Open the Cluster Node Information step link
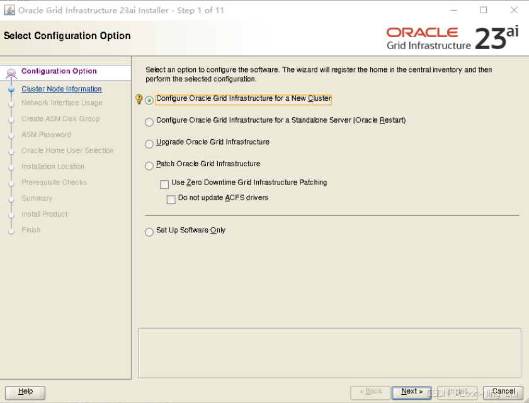 coord(62,89)
